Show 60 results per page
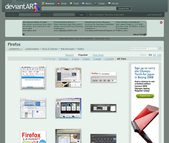Screen dimensions: 169x143 [154, 55]
